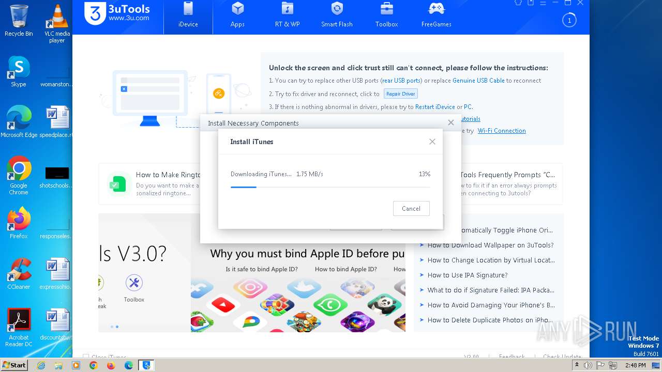Screen dimensions: 662x372
Task: Open Recycle Bin on the desktop
Action: (x=19, y=21)
